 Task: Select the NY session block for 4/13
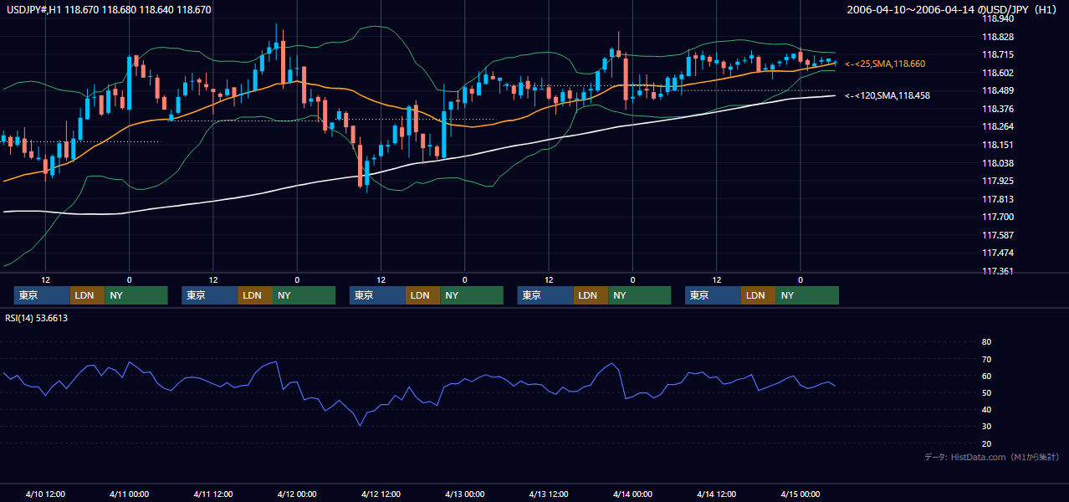[x=639, y=295]
